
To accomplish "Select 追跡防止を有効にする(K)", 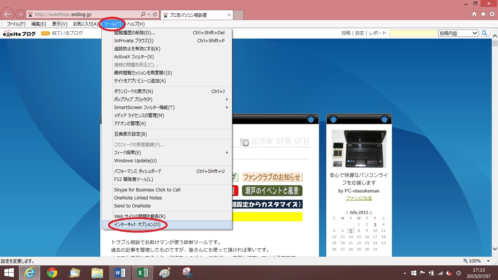I will [x=167, y=49].
